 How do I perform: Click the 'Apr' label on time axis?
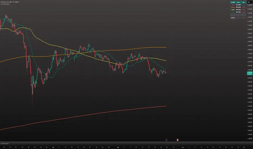tap(53, 147)
